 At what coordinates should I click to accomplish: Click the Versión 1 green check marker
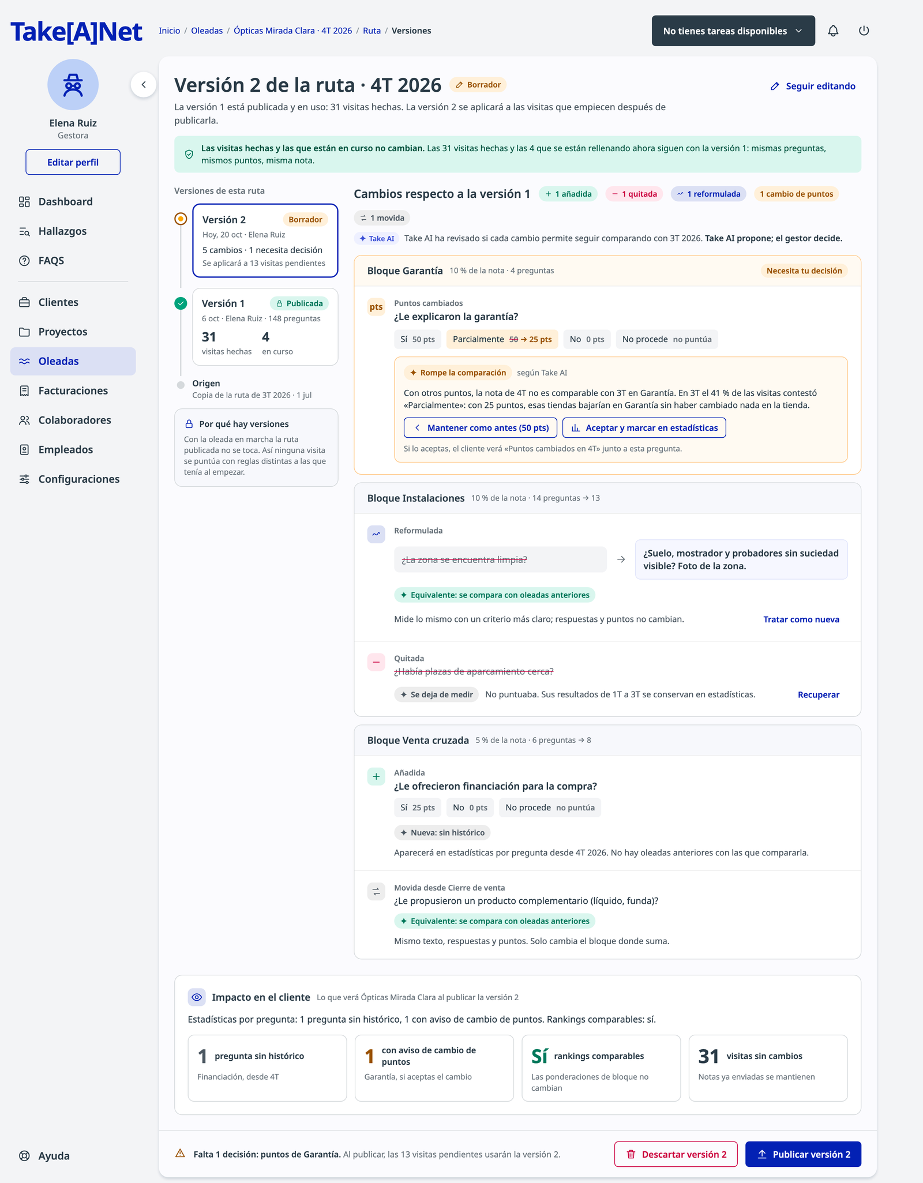coord(181,303)
